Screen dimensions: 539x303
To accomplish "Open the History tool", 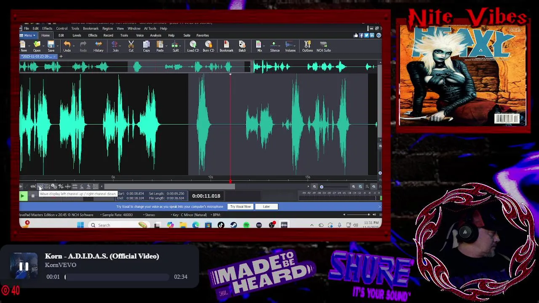I will [x=98, y=46].
